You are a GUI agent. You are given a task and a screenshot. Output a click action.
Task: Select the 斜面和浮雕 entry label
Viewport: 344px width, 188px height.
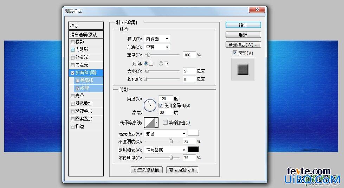[86, 72]
